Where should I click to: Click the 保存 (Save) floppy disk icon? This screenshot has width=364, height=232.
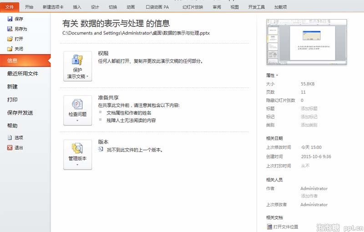pyautogui.click(x=10, y=19)
